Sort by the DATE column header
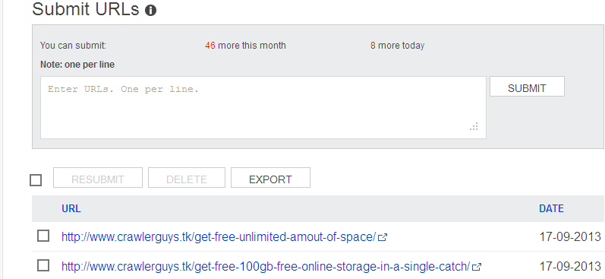 pyautogui.click(x=551, y=209)
